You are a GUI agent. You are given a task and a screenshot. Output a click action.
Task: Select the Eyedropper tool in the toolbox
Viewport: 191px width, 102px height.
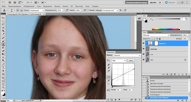tap(3, 34)
